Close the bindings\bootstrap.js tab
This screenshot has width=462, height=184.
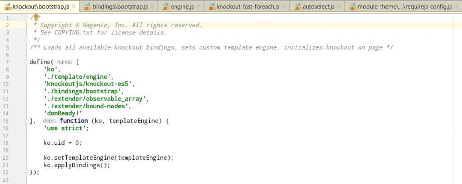152,6
